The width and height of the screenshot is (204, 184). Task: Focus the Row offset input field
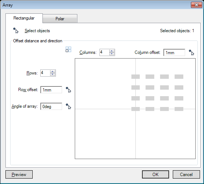tap(51, 90)
